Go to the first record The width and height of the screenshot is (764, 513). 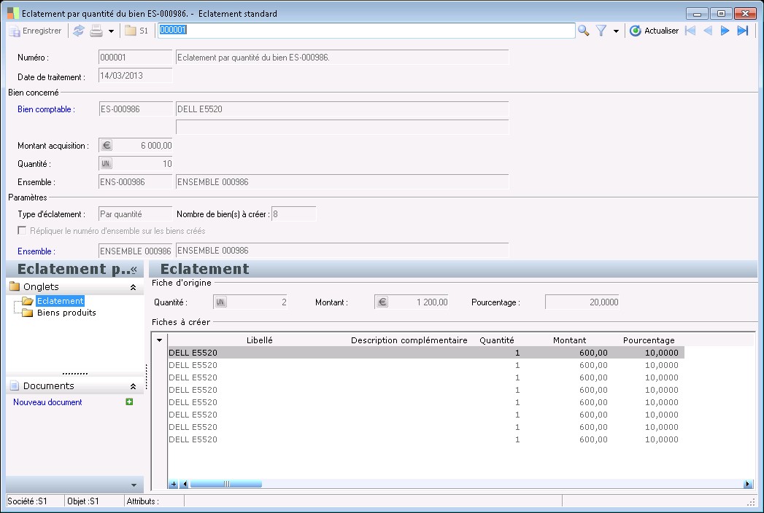(690, 31)
